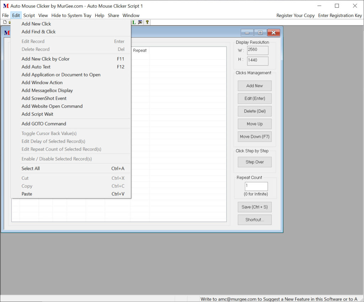Click the Repeat Count input field
The height and width of the screenshot is (302, 364).
256,187
